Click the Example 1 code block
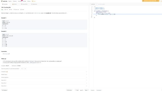 point(44,25)
